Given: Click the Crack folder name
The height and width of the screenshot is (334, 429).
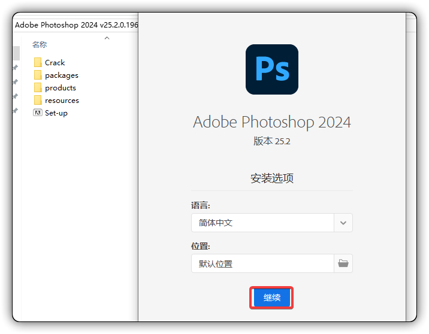Looking at the screenshot, I should point(55,63).
